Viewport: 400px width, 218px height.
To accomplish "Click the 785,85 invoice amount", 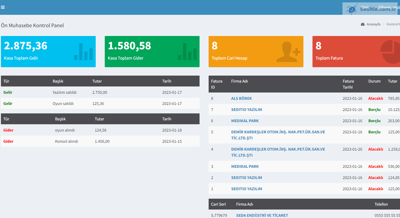I will (x=394, y=98).
